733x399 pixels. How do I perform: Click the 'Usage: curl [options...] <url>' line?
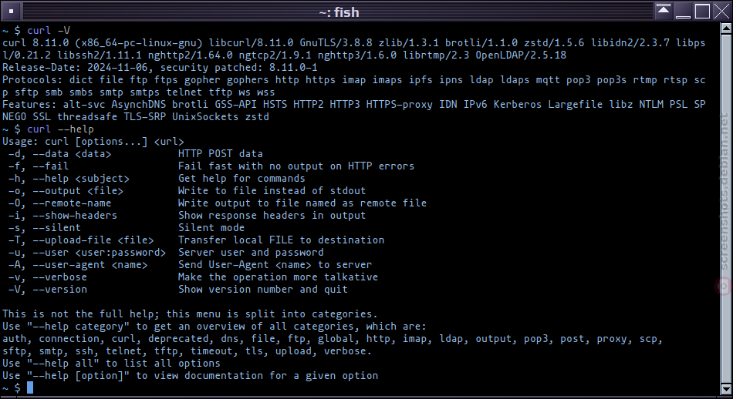pos(93,142)
